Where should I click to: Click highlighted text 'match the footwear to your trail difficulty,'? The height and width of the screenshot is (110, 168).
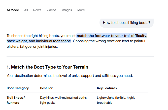pos(112,36)
